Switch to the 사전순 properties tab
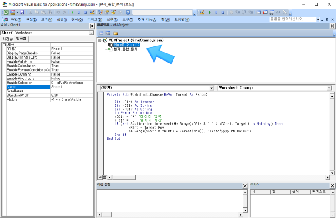Screen dimensions: 336x218 pos(7,39)
